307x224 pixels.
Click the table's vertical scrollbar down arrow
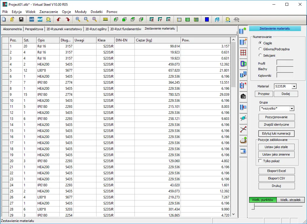tap(233, 214)
